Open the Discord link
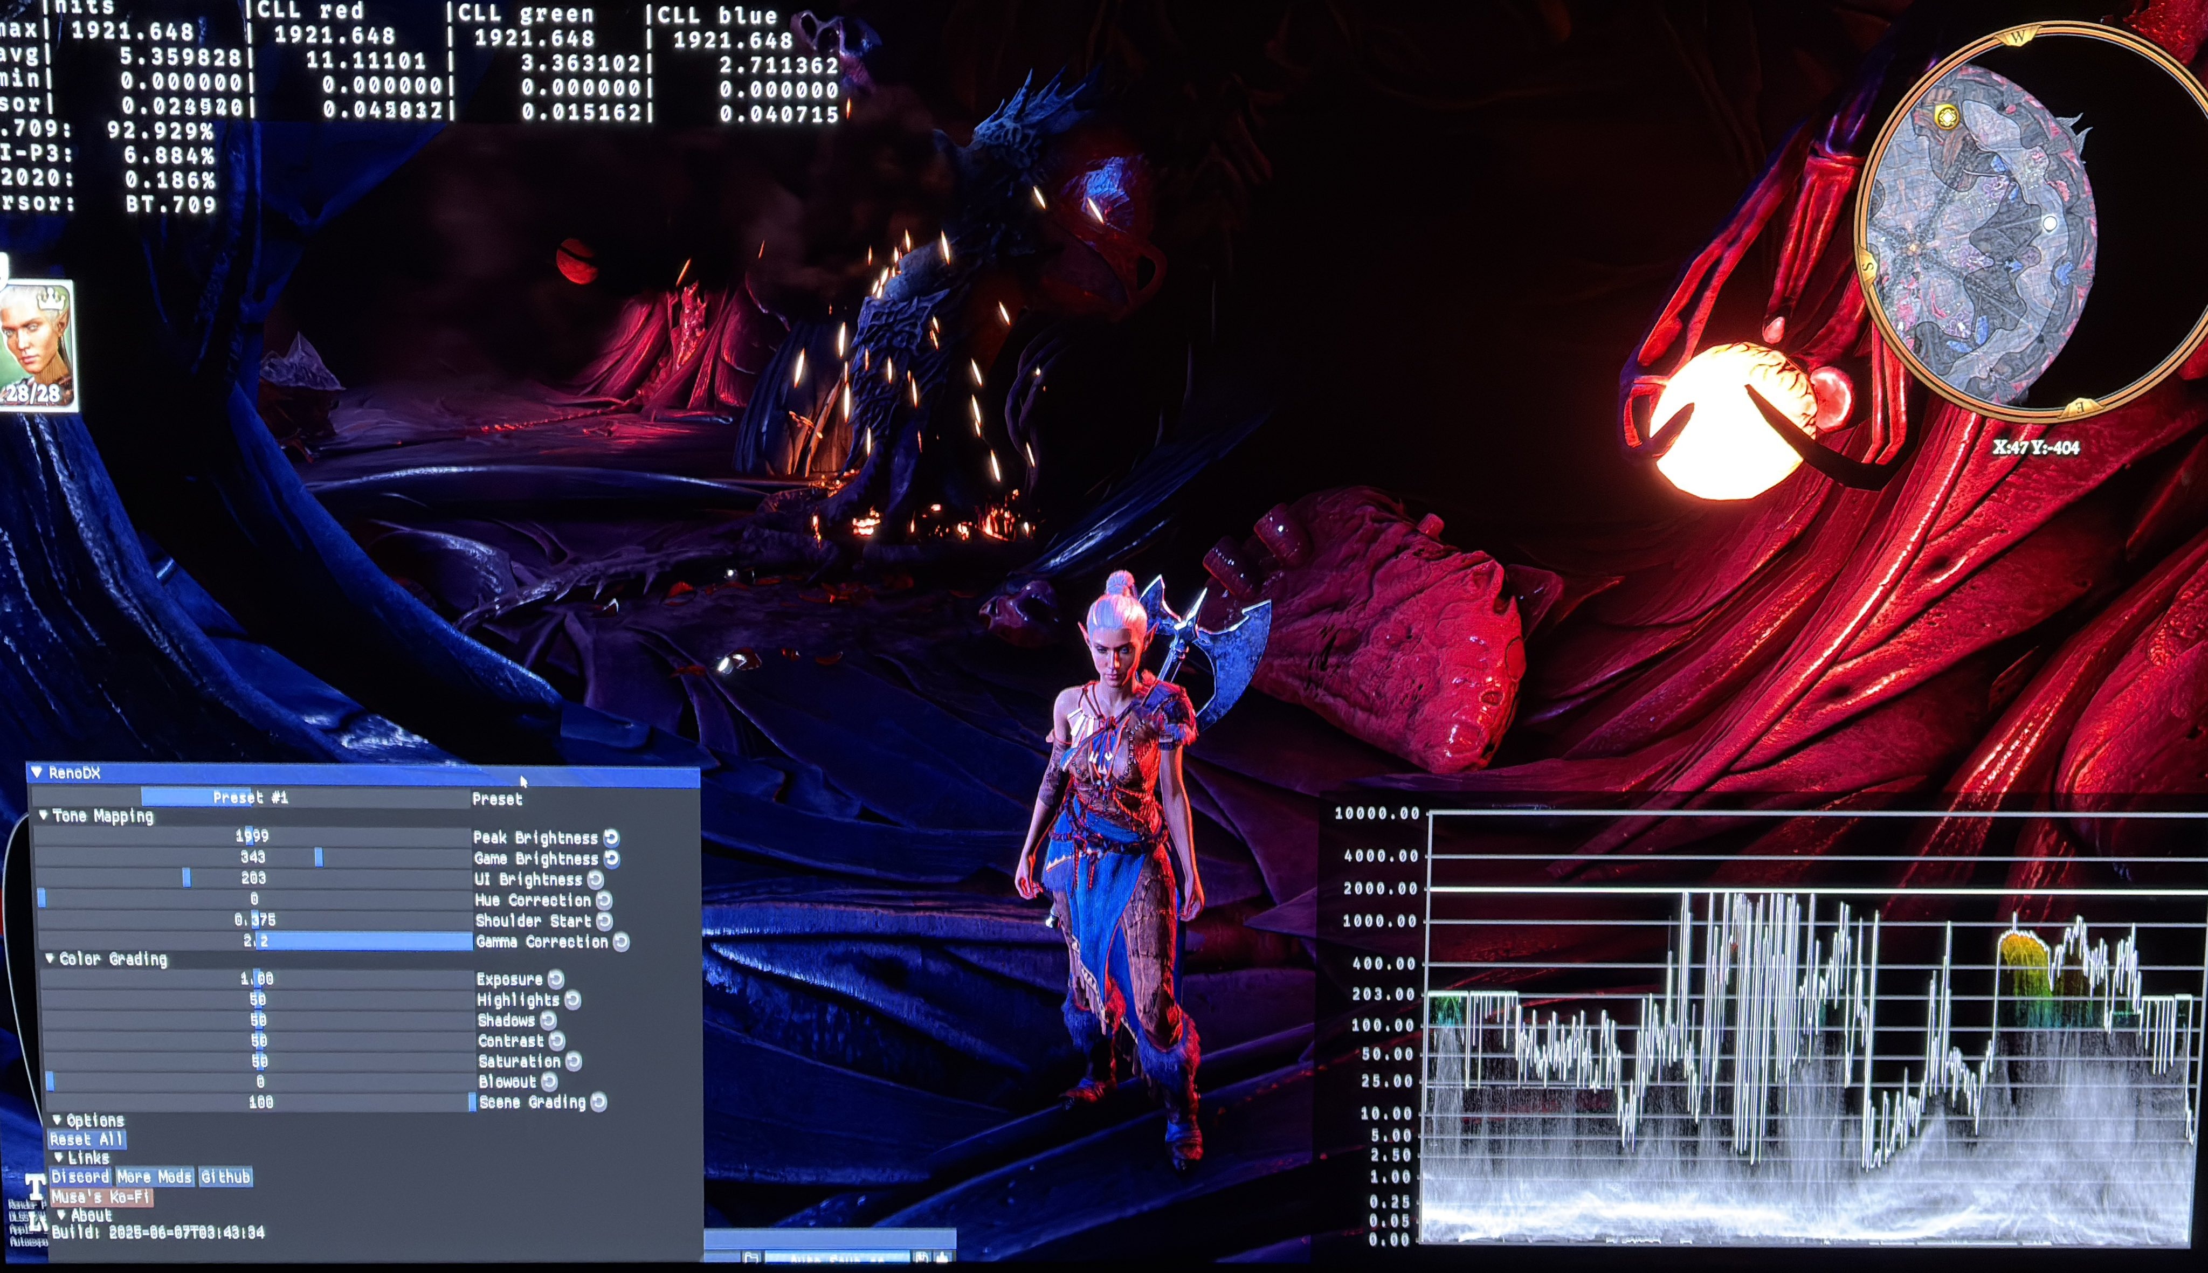The width and height of the screenshot is (2208, 1273). coord(80,1177)
